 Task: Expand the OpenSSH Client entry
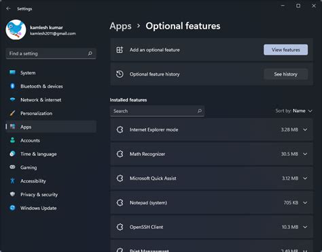pyautogui.click(x=305, y=227)
